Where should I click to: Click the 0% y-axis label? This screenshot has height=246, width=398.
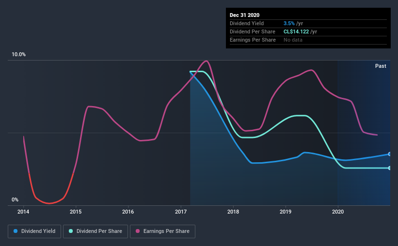(15, 200)
